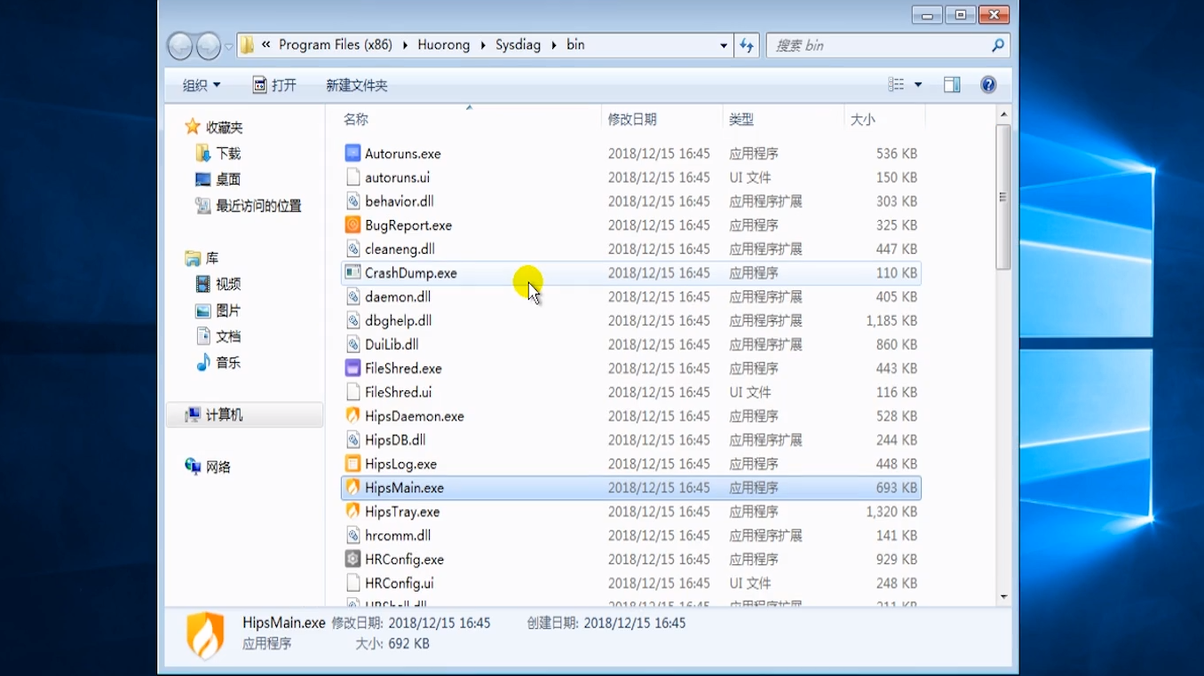This screenshot has width=1204, height=676.
Task: Go forward with the forward arrow
Action: click(208, 45)
